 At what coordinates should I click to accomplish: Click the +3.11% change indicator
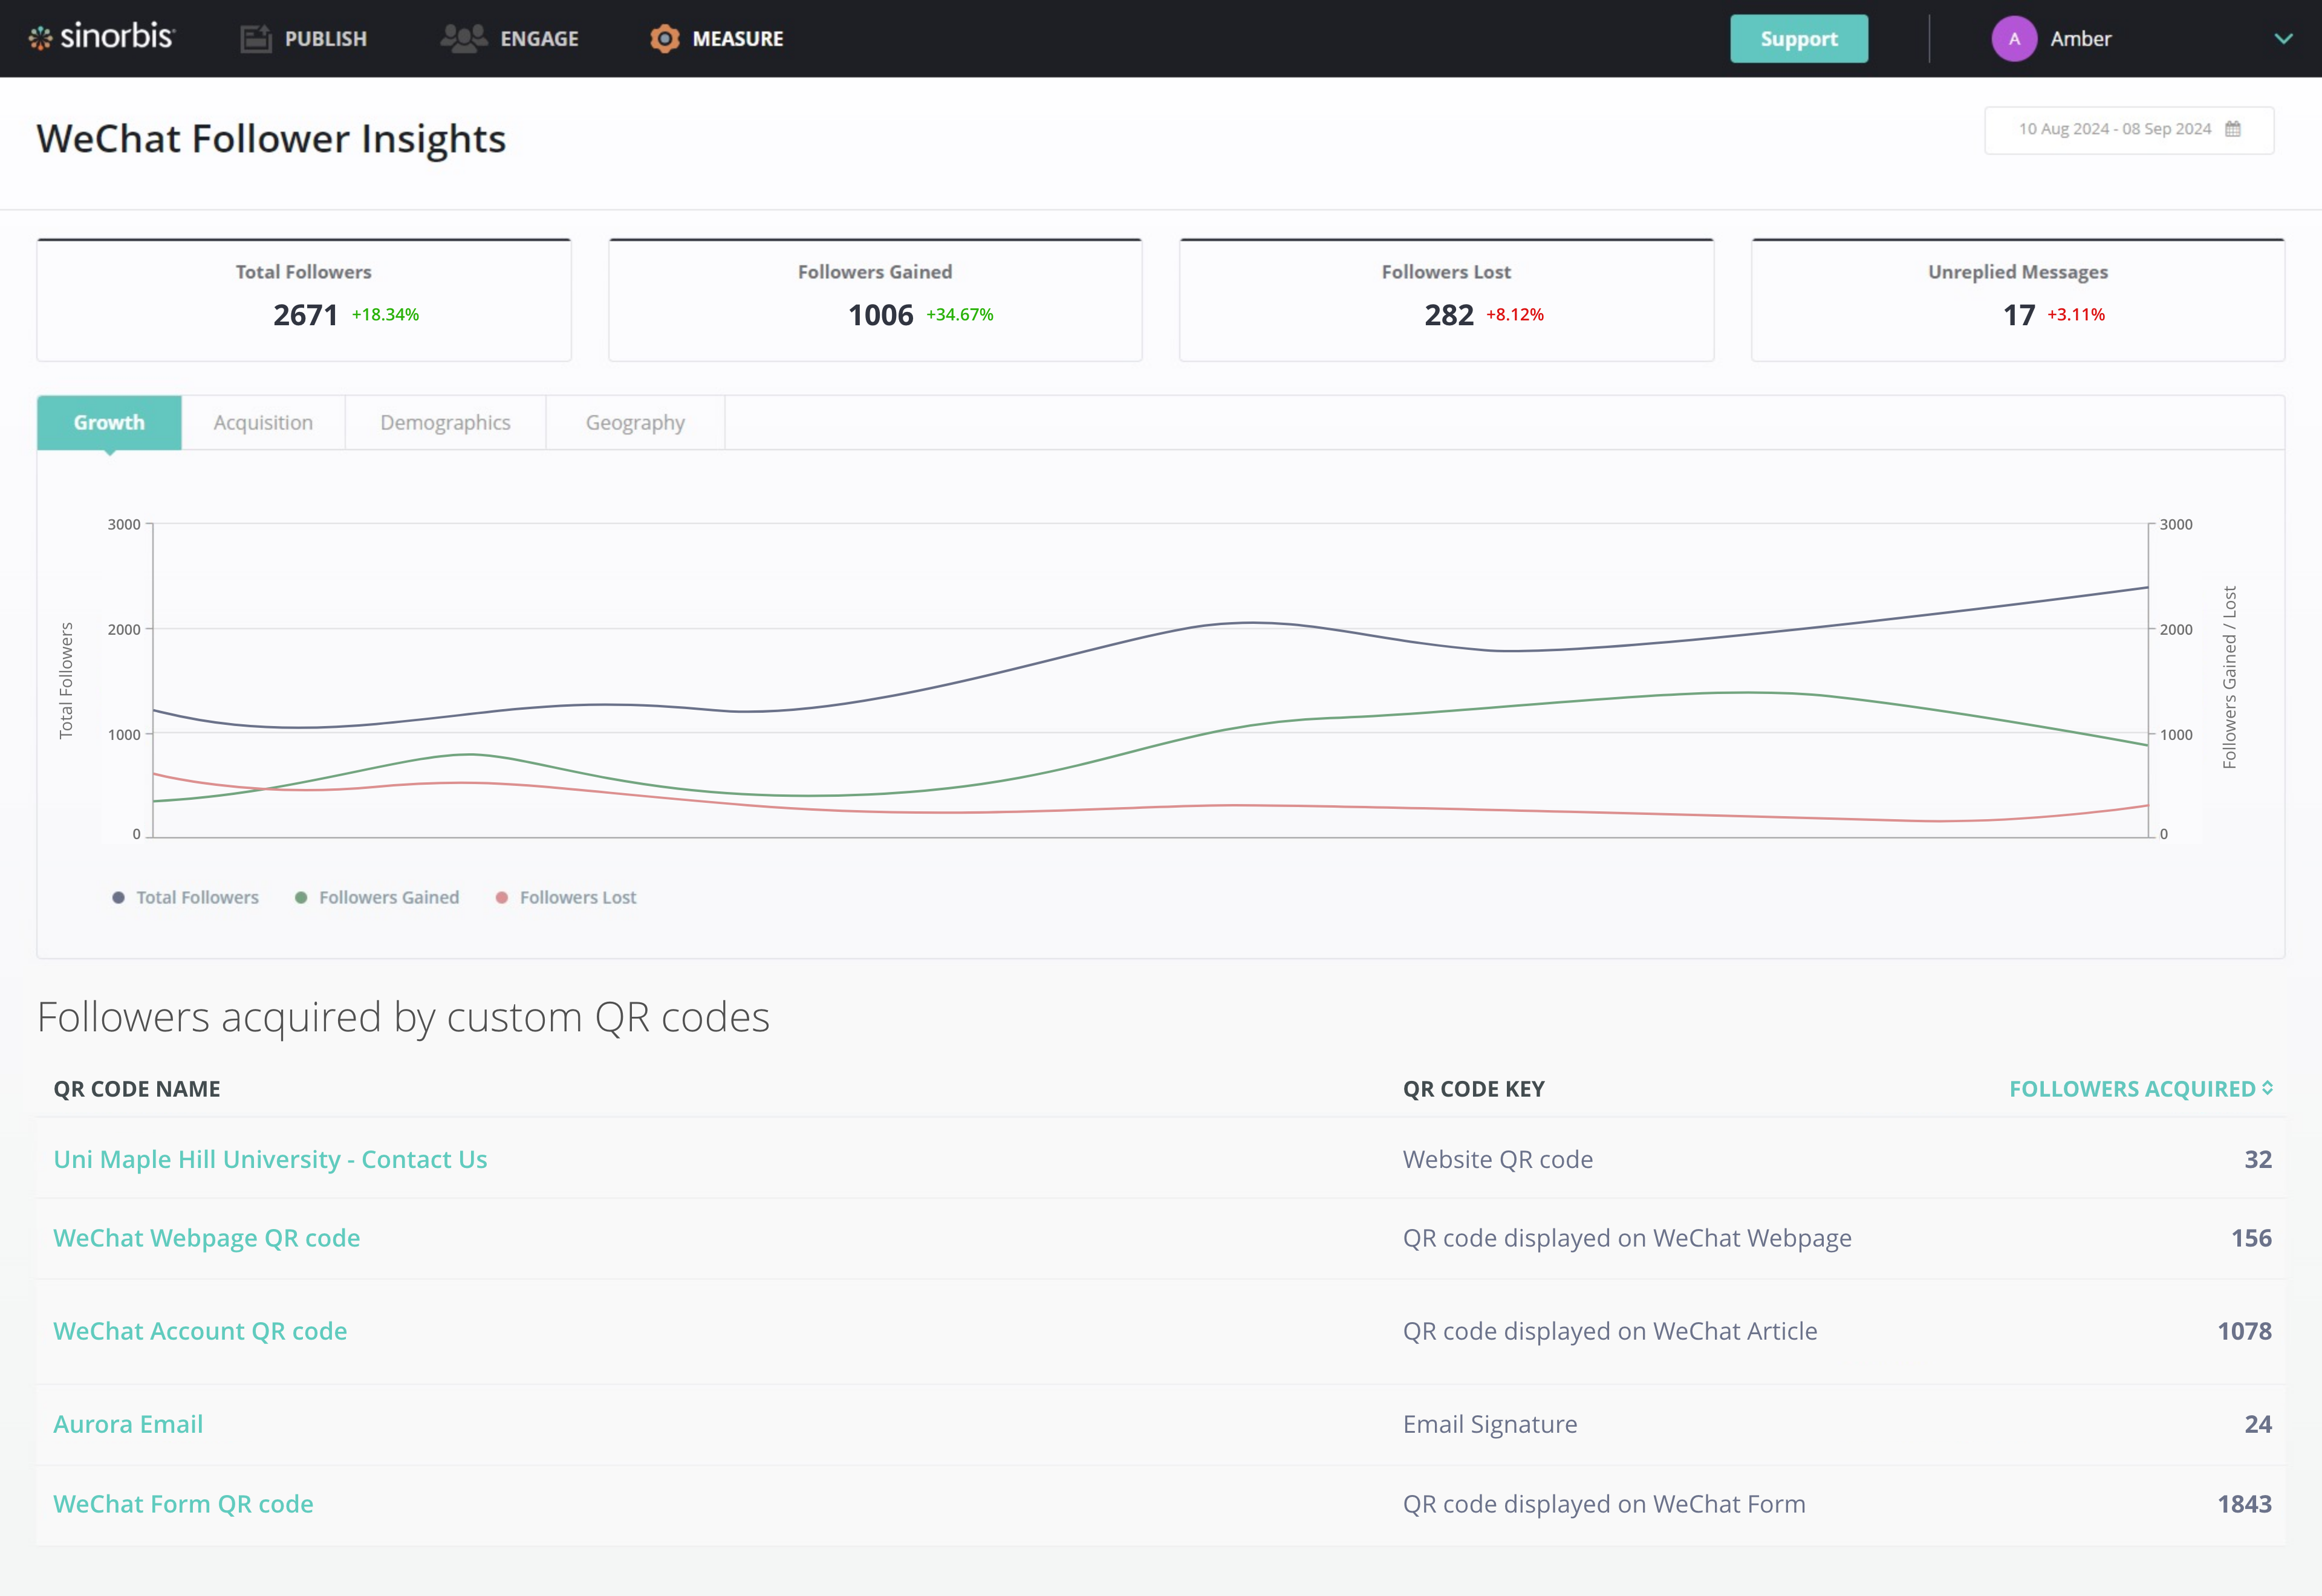(x=2075, y=315)
